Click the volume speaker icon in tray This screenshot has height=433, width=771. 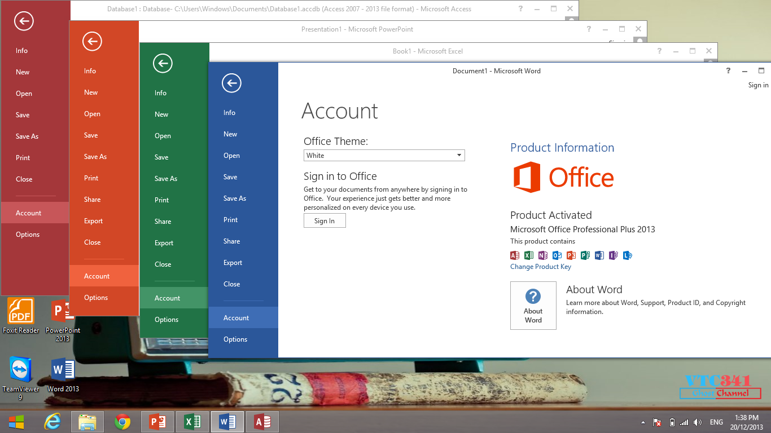(698, 422)
